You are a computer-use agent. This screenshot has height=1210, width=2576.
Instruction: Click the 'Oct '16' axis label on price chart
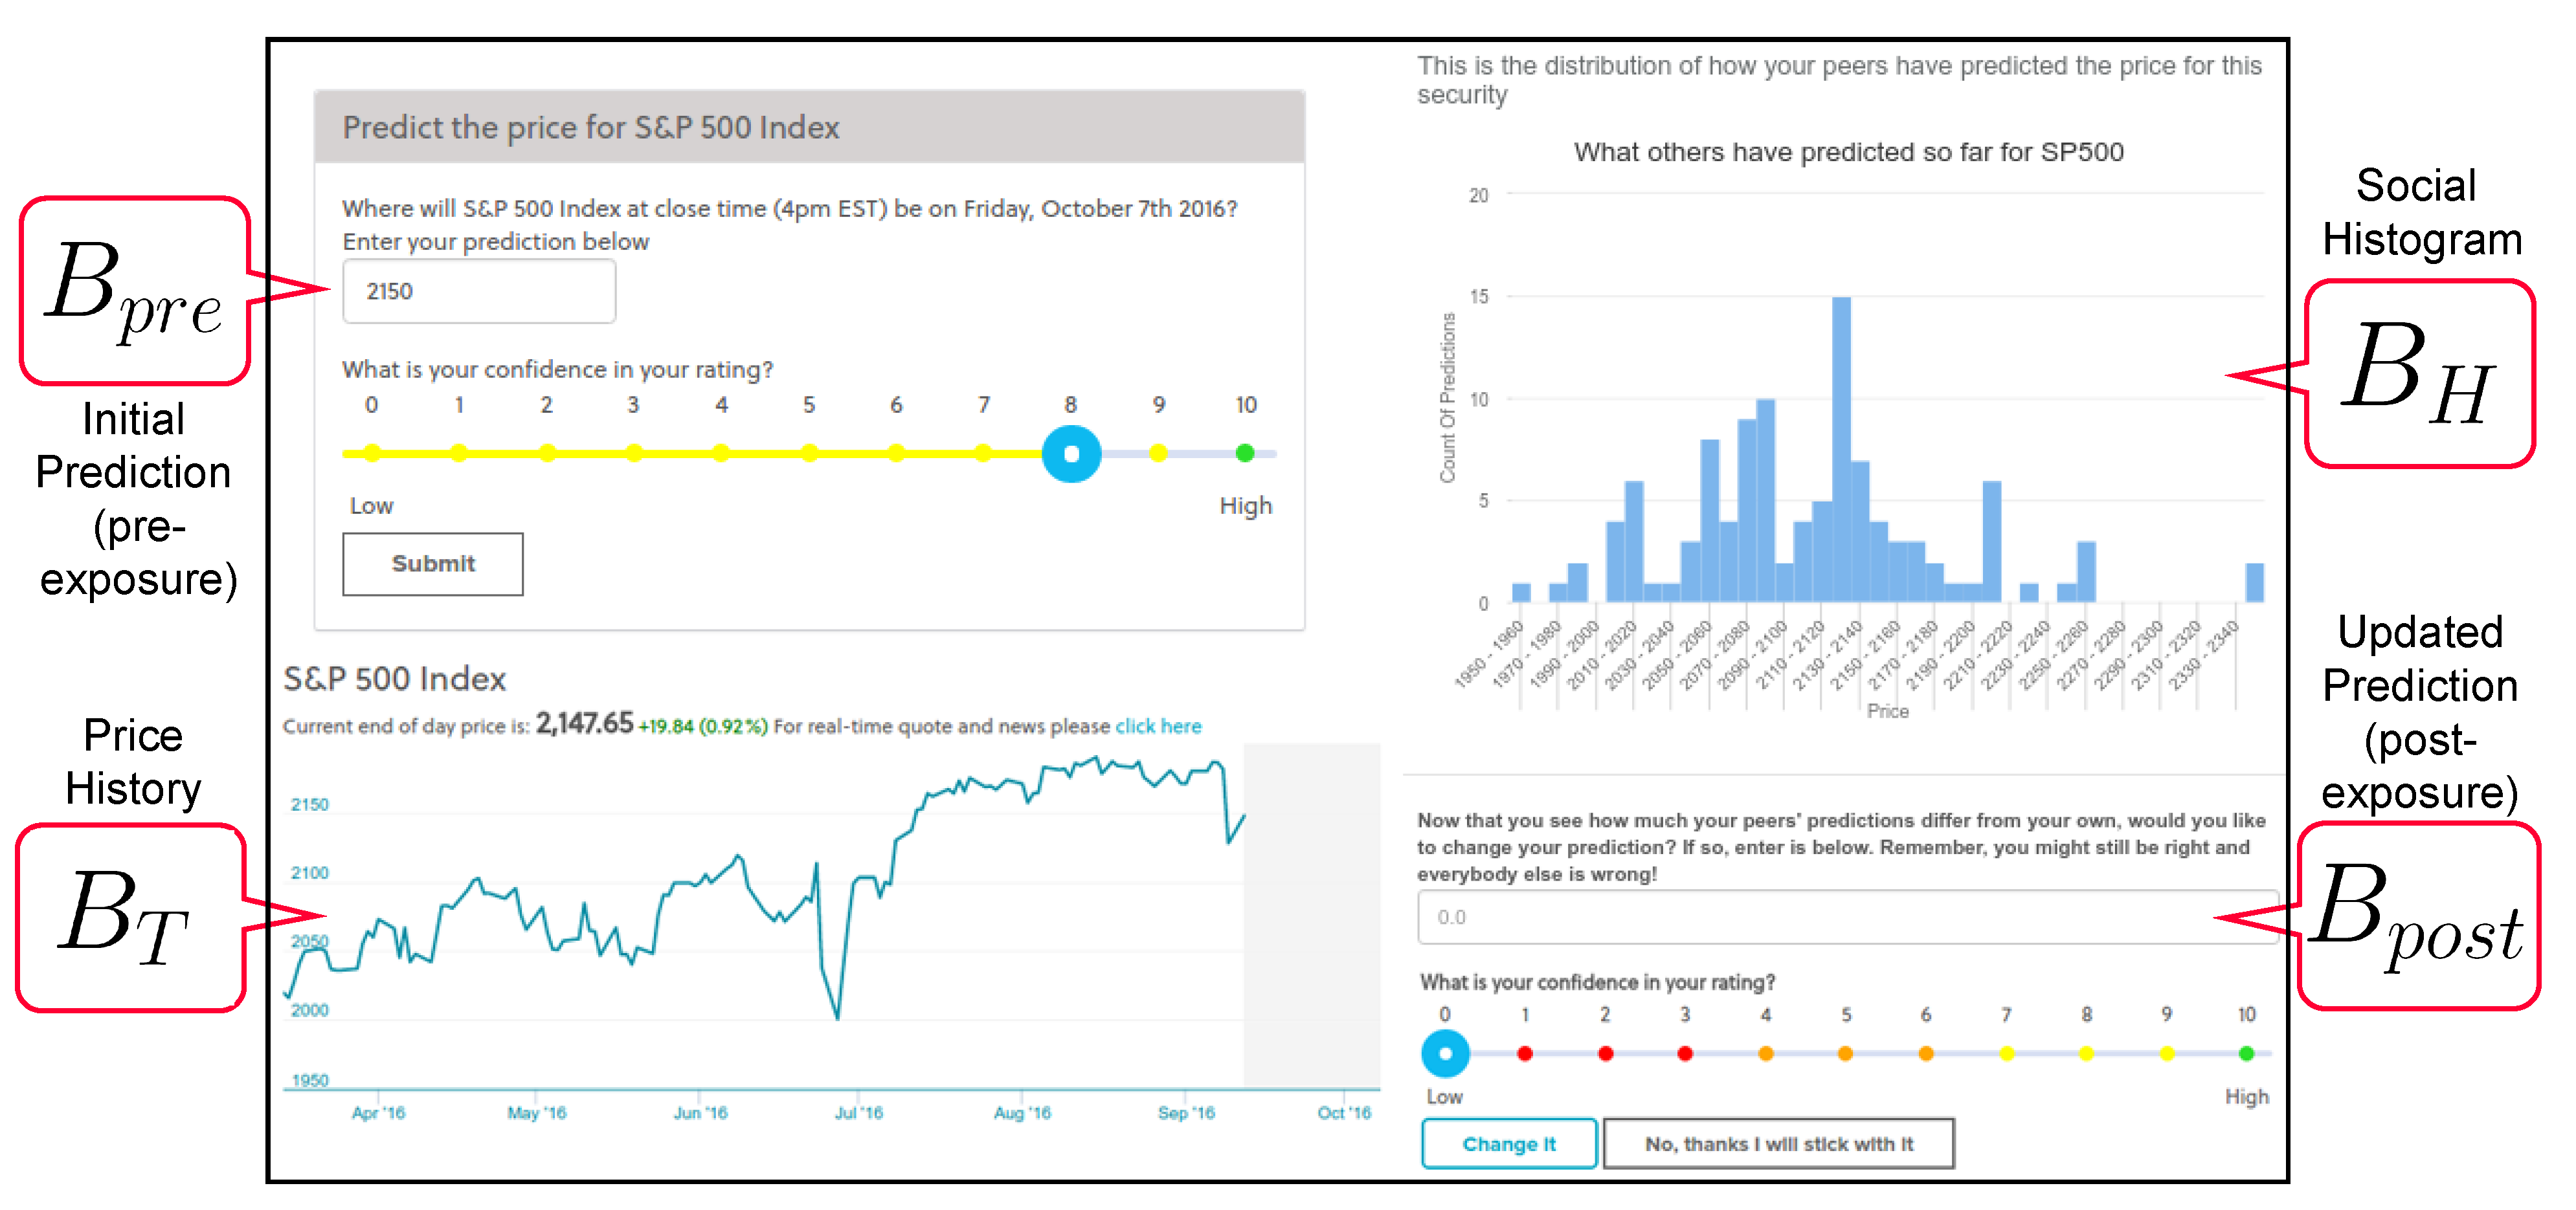[x=1344, y=1113]
